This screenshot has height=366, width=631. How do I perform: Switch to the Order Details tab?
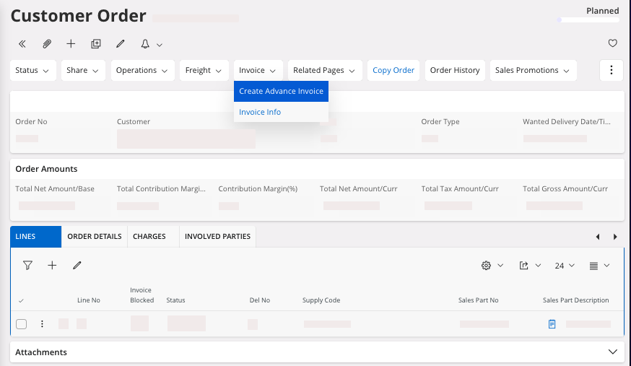click(x=95, y=236)
